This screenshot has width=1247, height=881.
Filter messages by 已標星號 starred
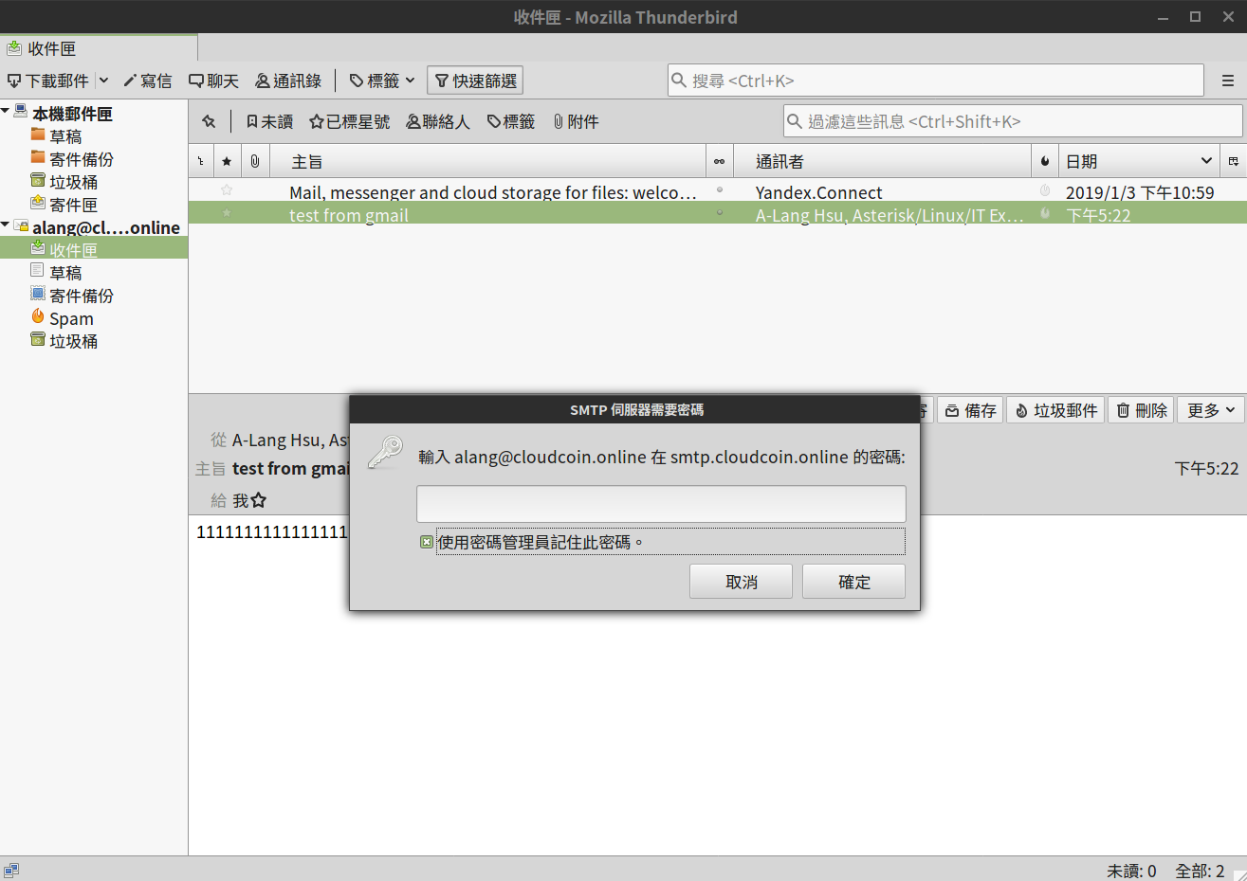click(x=350, y=121)
